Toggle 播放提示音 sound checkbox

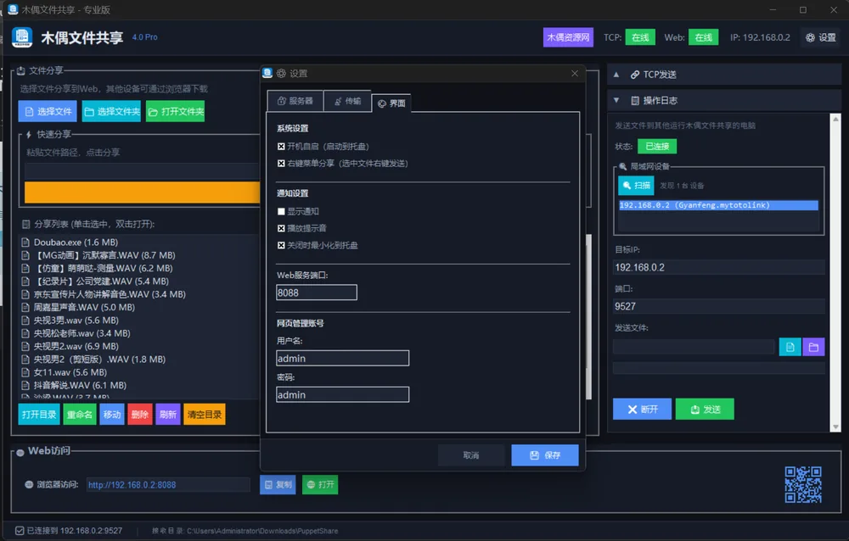pyautogui.click(x=281, y=228)
